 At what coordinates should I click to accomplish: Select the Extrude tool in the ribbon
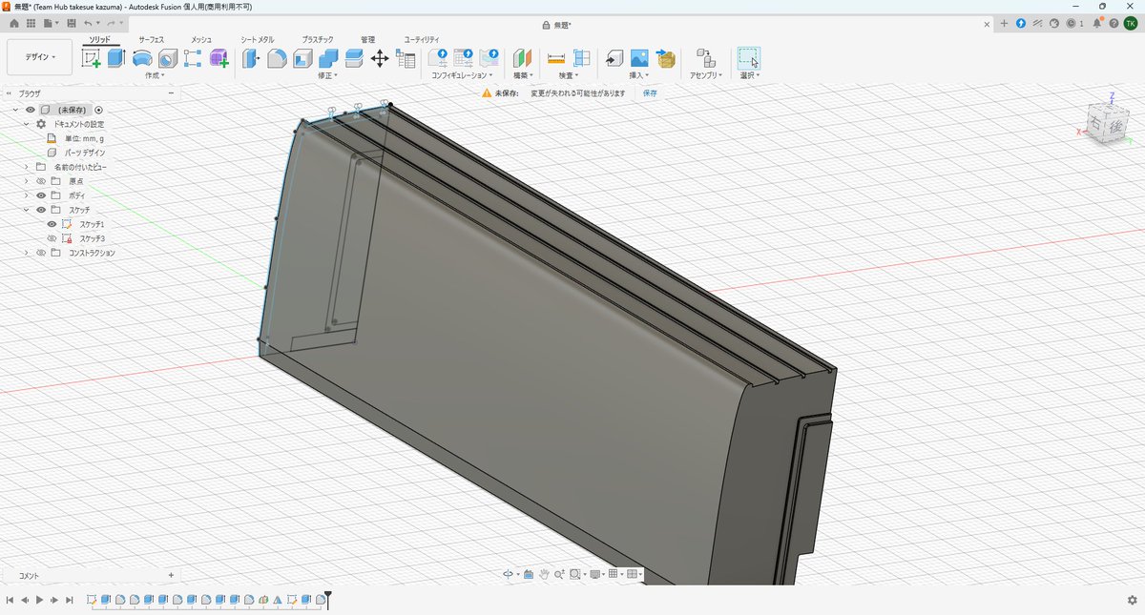tap(116, 58)
